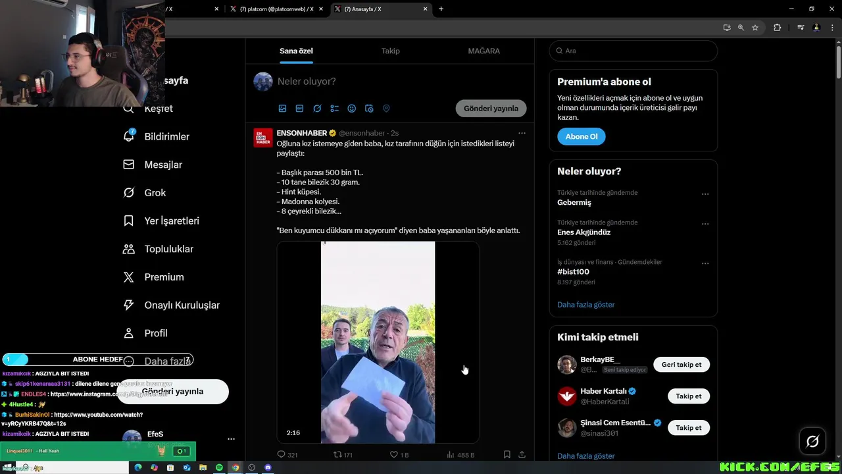Open Chrome profile avatar
Screen dimensions: 842x474
[x=816, y=28]
